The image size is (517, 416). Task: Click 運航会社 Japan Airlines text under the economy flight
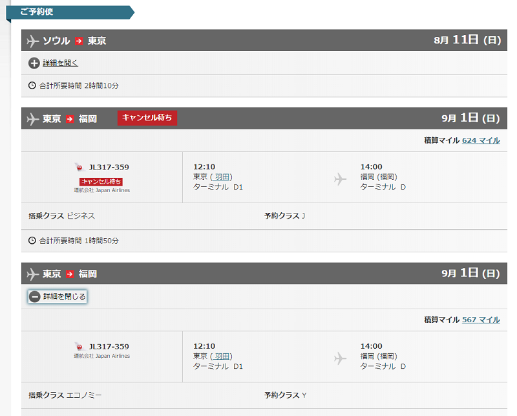(102, 356)
